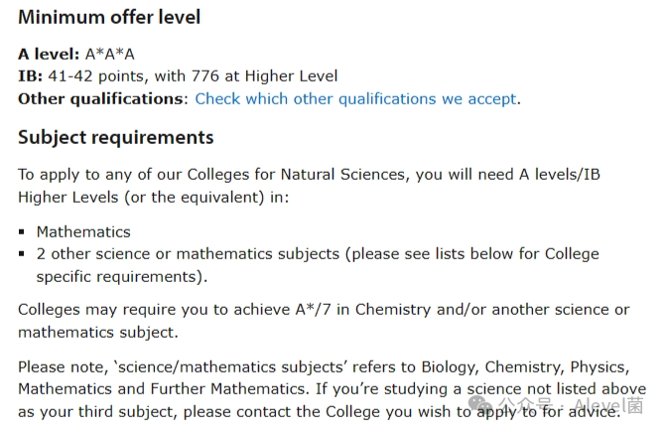Viewport: 665px width, 432px height.
Task: Click the 'Subject requirements' heading
Action: (116, 137)
